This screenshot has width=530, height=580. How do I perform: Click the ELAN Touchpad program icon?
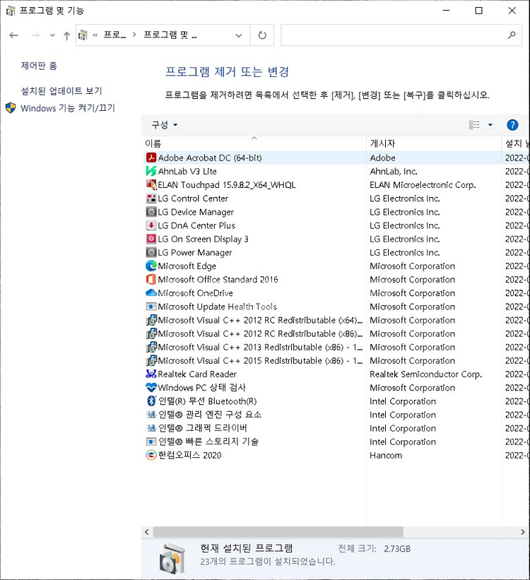coord(151,185)
